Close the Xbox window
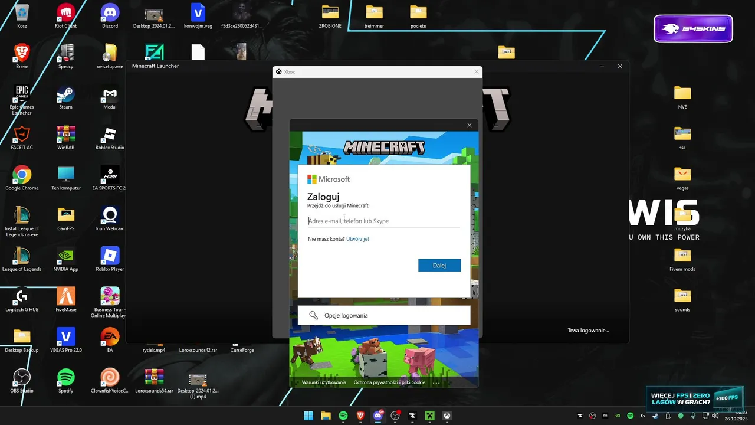 477,72
